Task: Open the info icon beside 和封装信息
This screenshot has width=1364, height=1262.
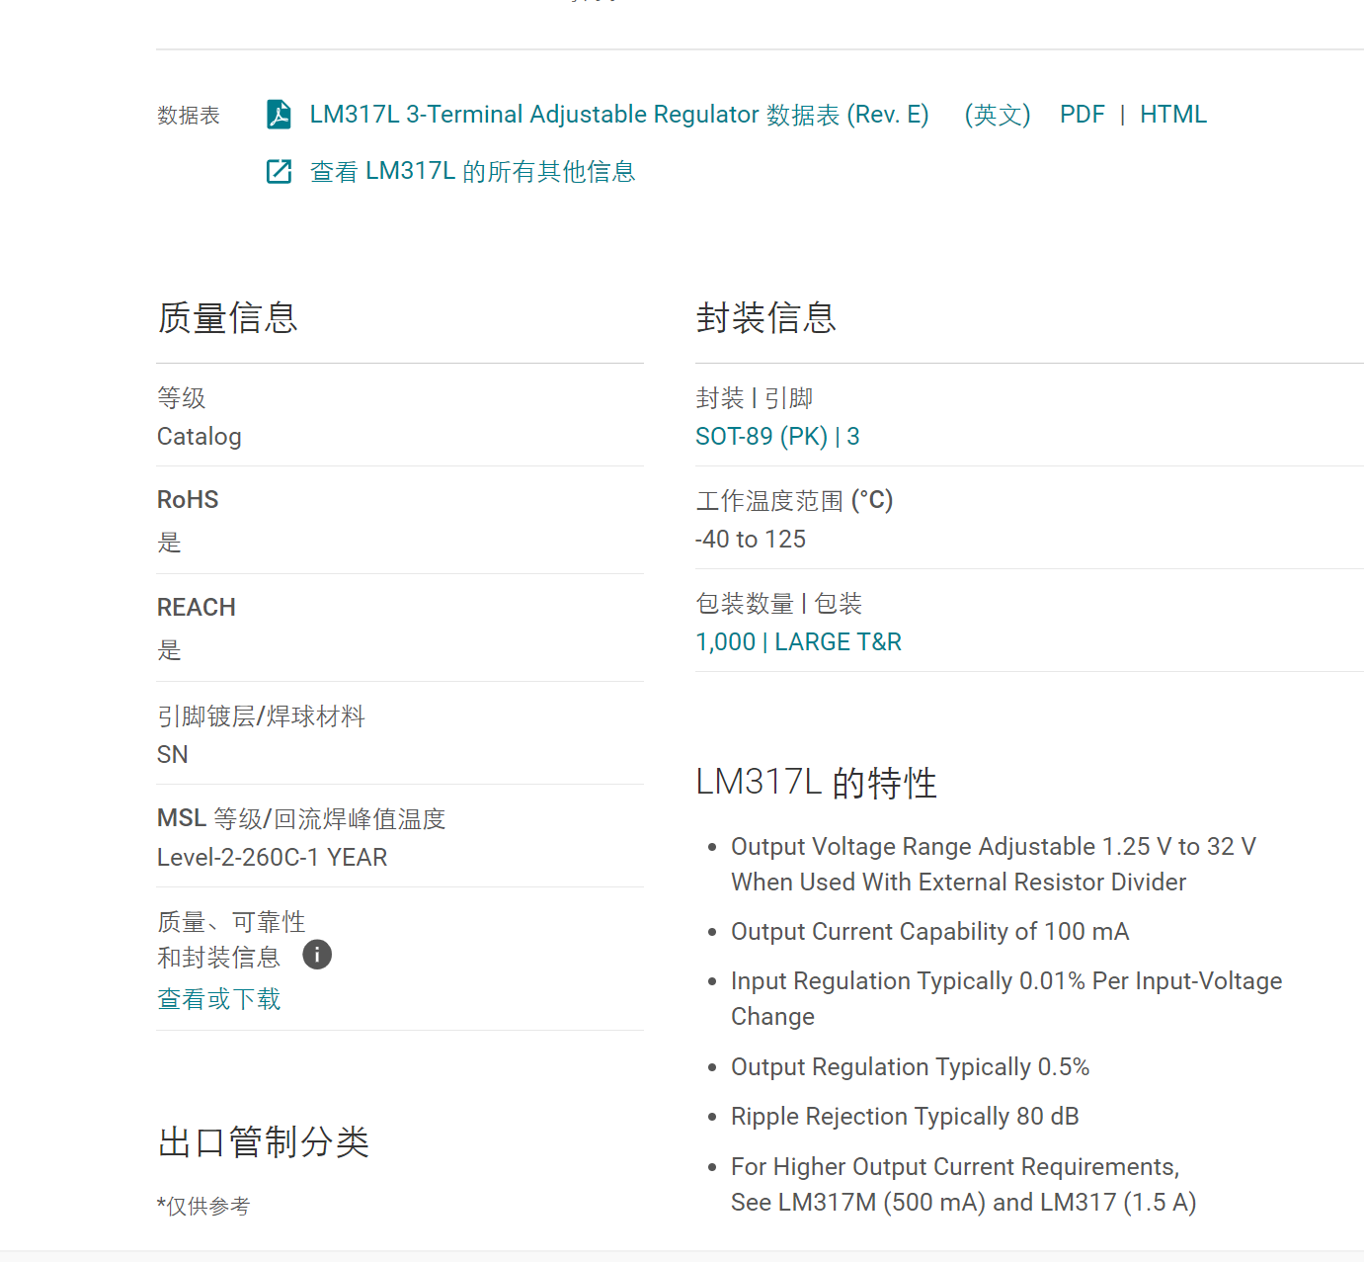Action: [x=317, y=955]
